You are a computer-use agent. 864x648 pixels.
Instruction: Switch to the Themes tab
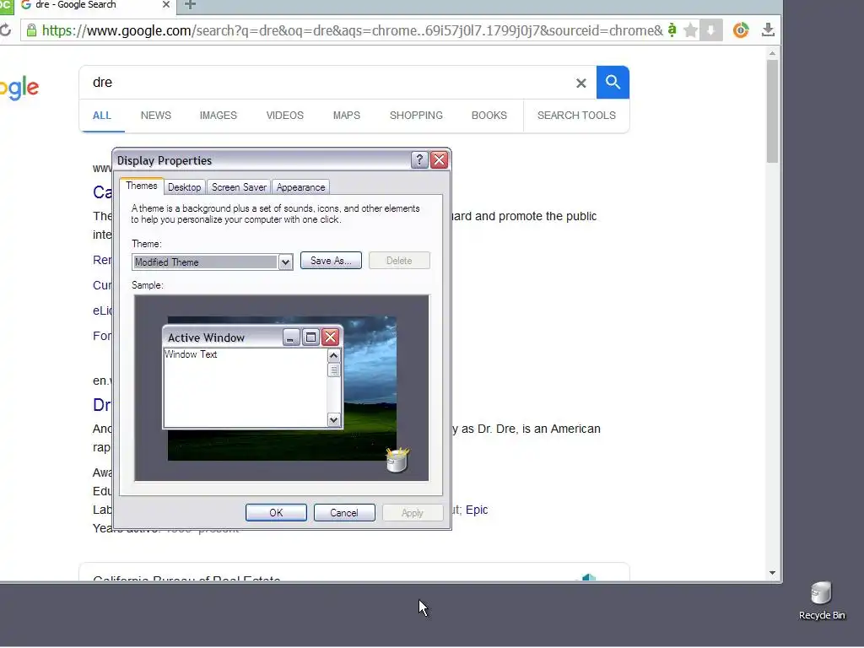click(142, 186)
